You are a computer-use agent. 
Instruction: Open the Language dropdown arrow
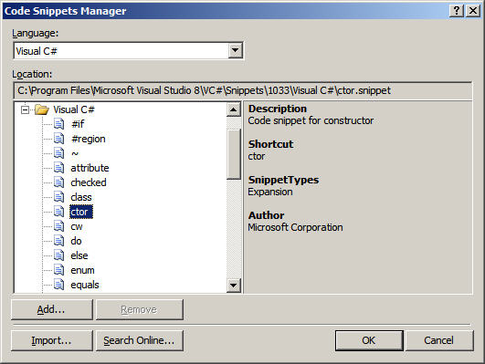point(235,50)
